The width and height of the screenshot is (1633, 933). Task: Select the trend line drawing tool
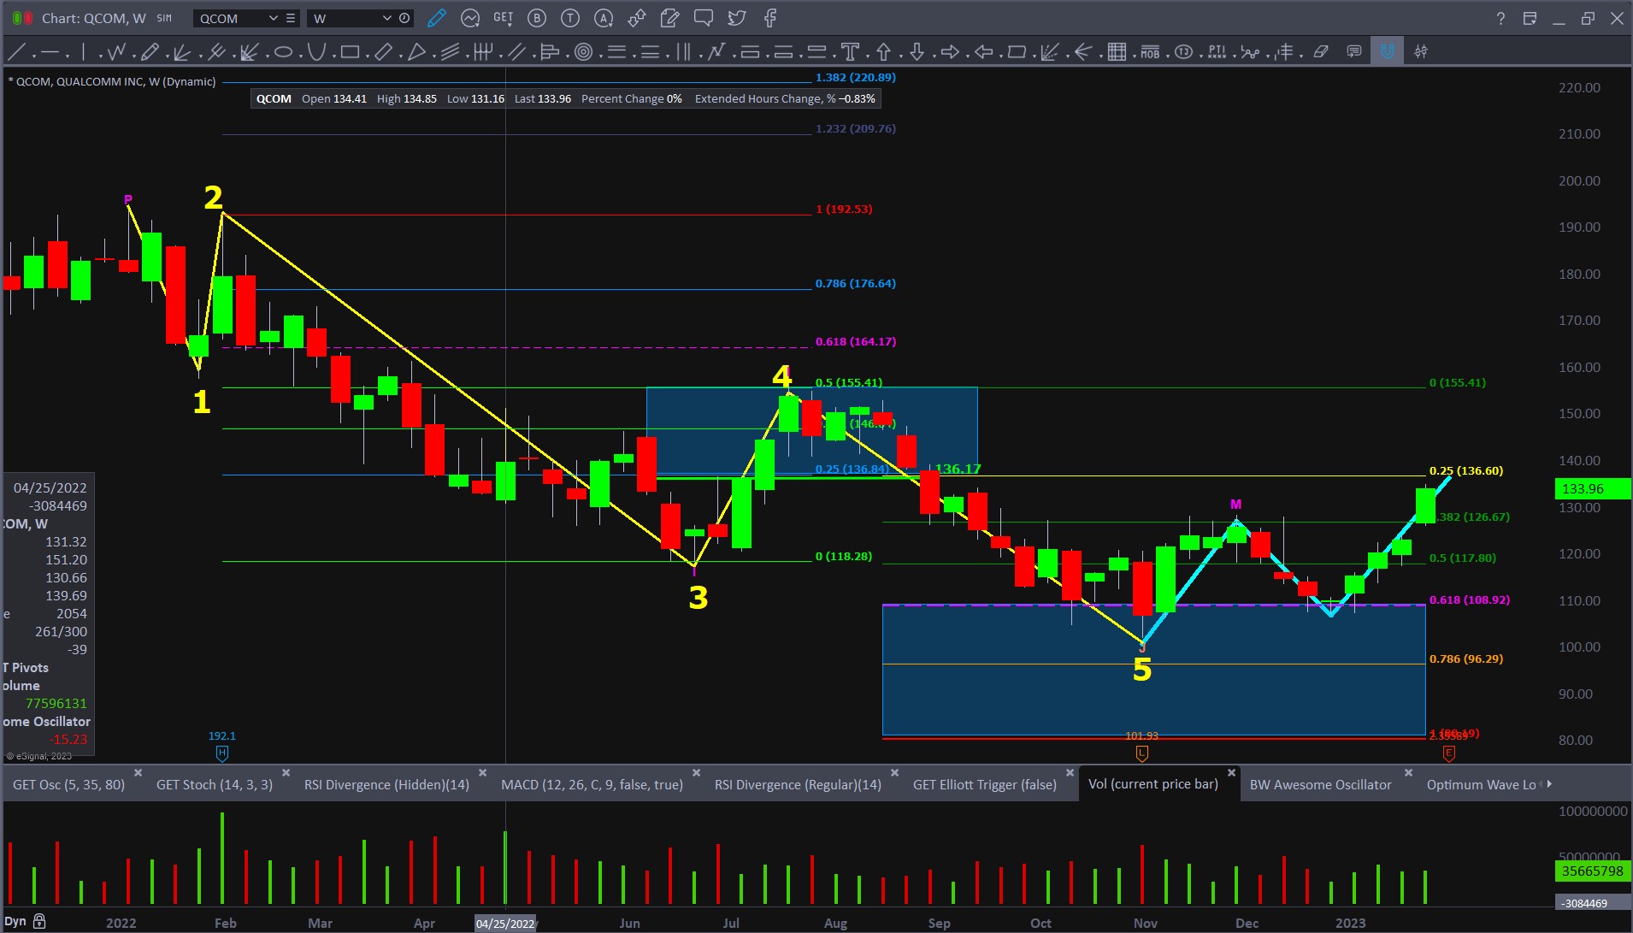(16, 52)
